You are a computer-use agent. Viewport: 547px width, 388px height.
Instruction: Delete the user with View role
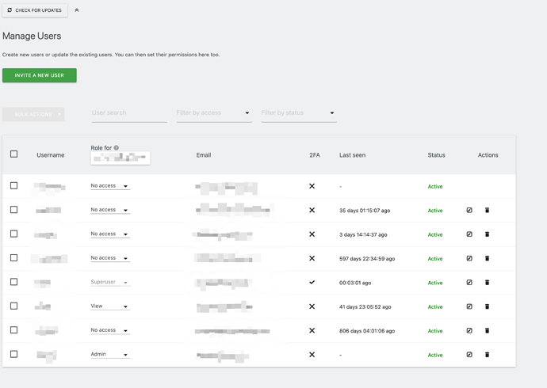[x=488, y=306]
